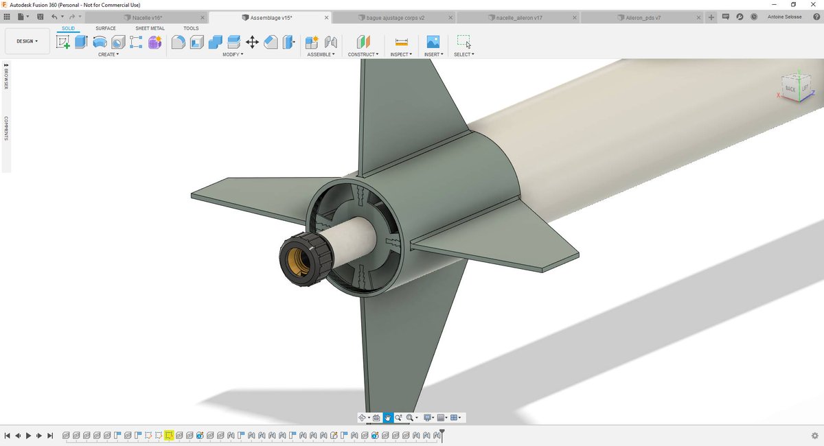Select the Measure tool
This screenshot has height=446, width=824.
coord(402,42)
